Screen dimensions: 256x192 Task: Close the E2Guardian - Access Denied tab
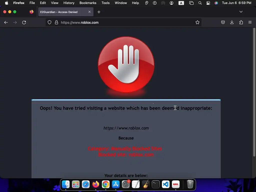click(89, 12)
